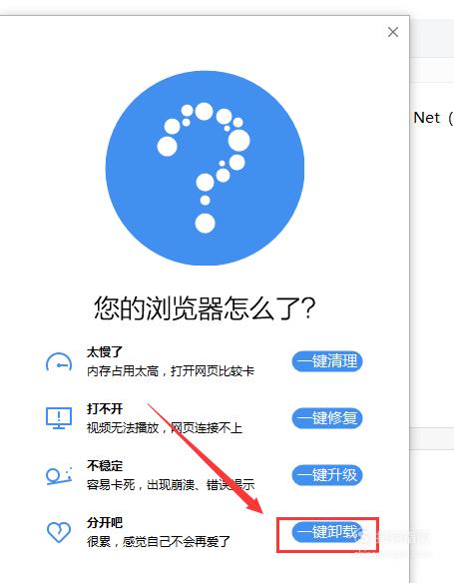Click description 内存占用太高，打开网页比较卡
Viewport: 454px width, 583px height.
coord(171,371)
